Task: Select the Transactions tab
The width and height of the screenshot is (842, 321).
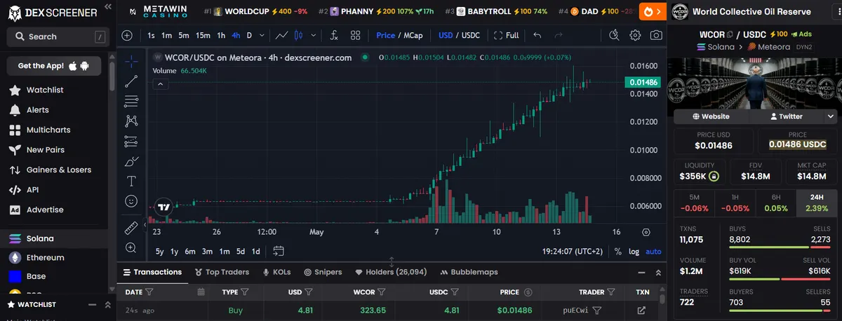Action: 152,272
